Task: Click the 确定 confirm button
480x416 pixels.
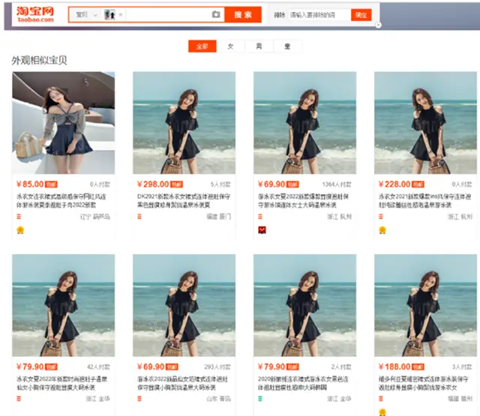Action: 361,15
